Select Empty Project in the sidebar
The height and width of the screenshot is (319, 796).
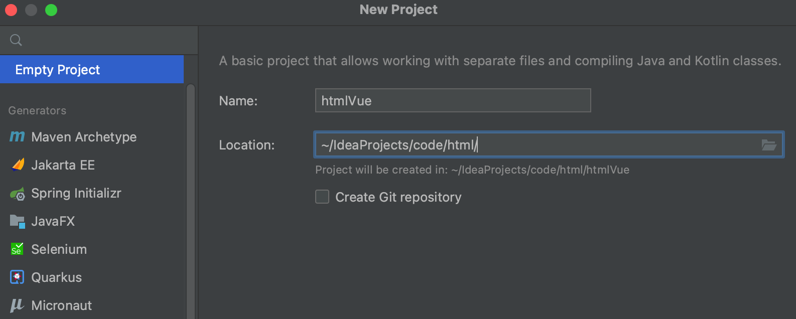click(57, 69)
